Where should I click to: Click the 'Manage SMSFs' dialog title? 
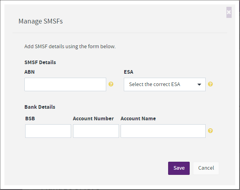click(40, 22)
